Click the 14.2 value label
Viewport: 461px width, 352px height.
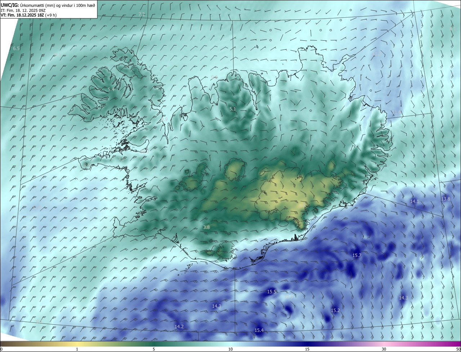[179, 326]
